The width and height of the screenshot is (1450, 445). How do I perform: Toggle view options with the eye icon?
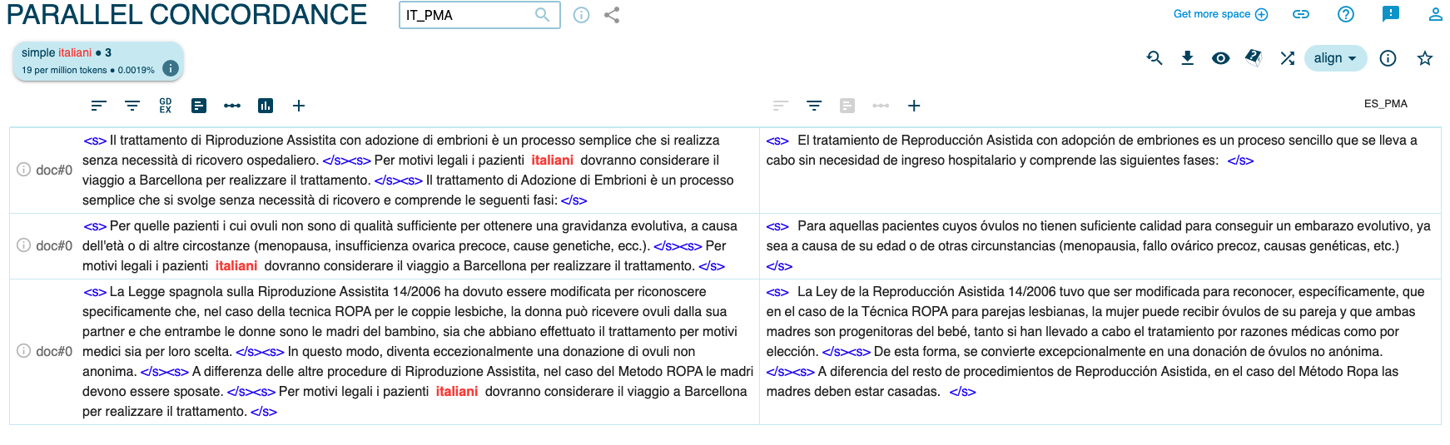click(1221, 58)
